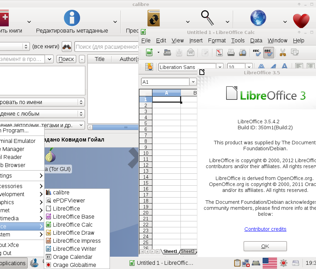Open the Font Size dropdown in Calc
This screenshot has height=269, width=316.
click(249, 67)
